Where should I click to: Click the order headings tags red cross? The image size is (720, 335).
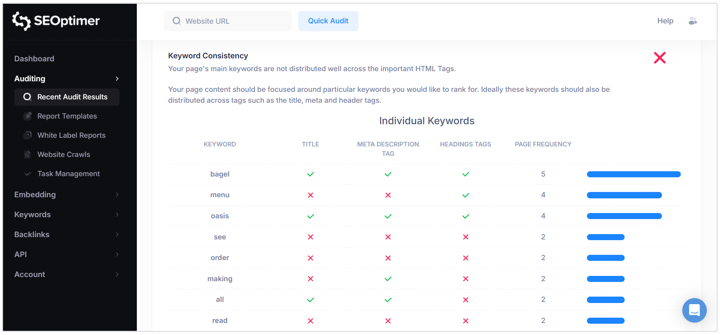click(x=466, y=258)
